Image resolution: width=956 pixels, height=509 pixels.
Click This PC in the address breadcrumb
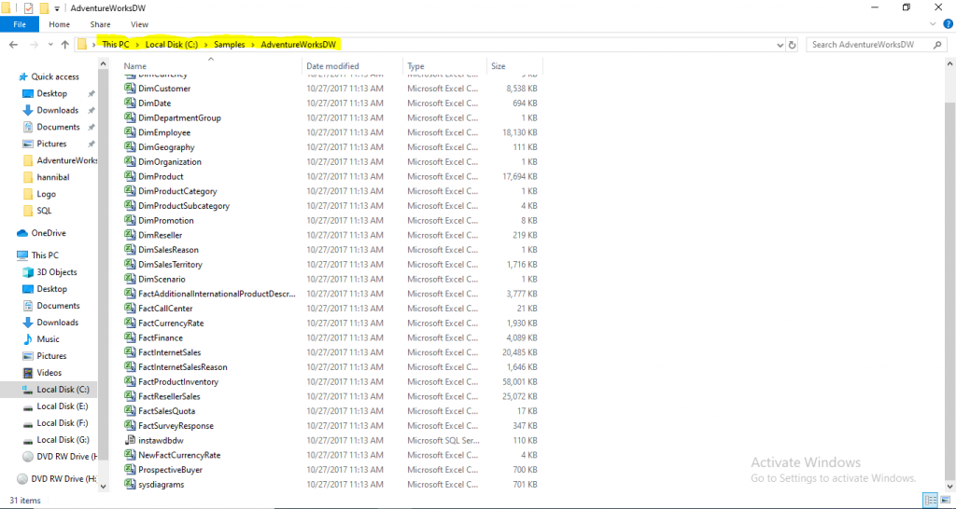point(116,45)
